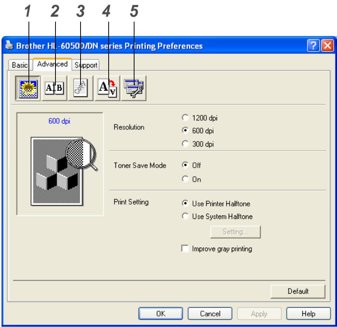Click the printer icon in title bar
337x327 pixels.
coord(9,45)
